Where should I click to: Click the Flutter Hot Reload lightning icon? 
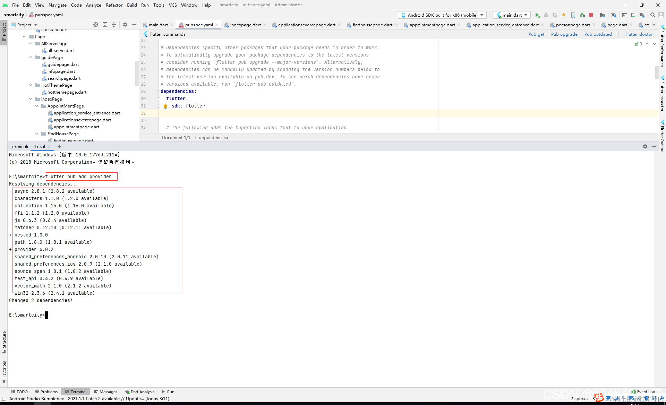tap(564, 15)
